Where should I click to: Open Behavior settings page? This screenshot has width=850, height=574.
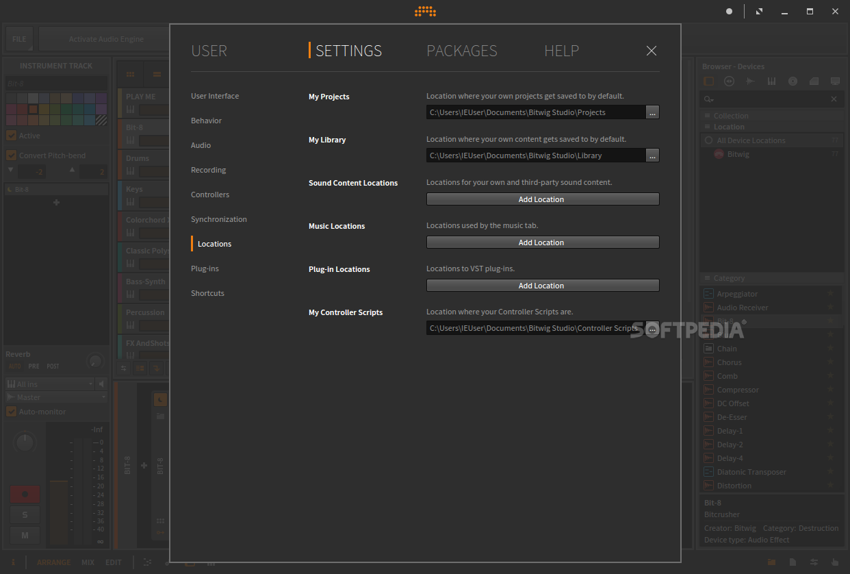click(x=206, y=121)
